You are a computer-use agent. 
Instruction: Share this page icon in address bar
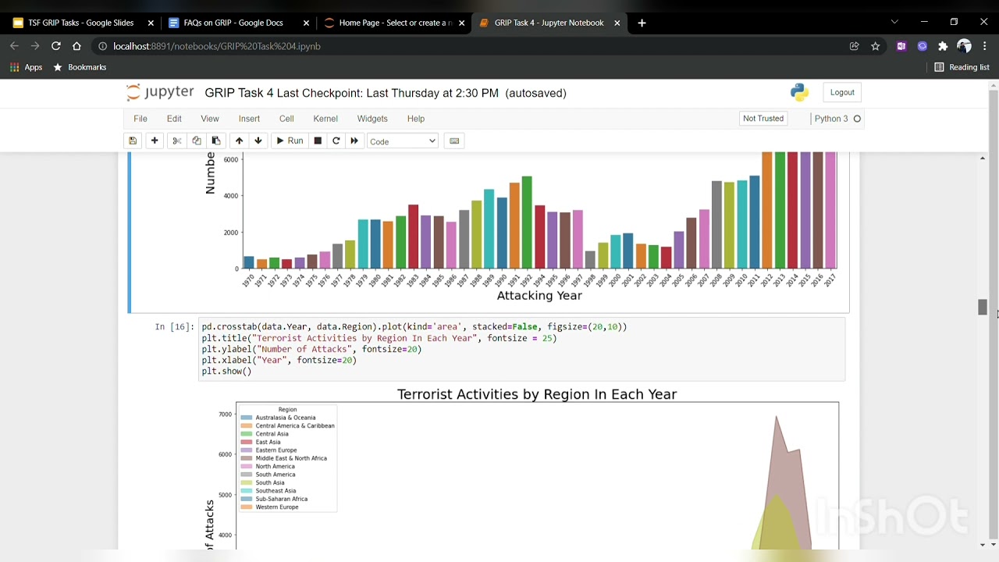(x=855, y=46)
